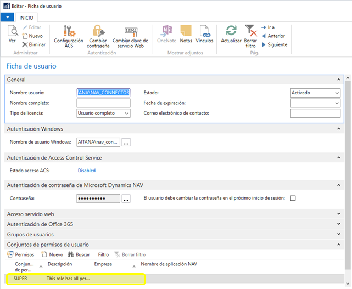Go to the Anterior record
This screenshot has width=352, height=289.
click(x=273, y=36)
